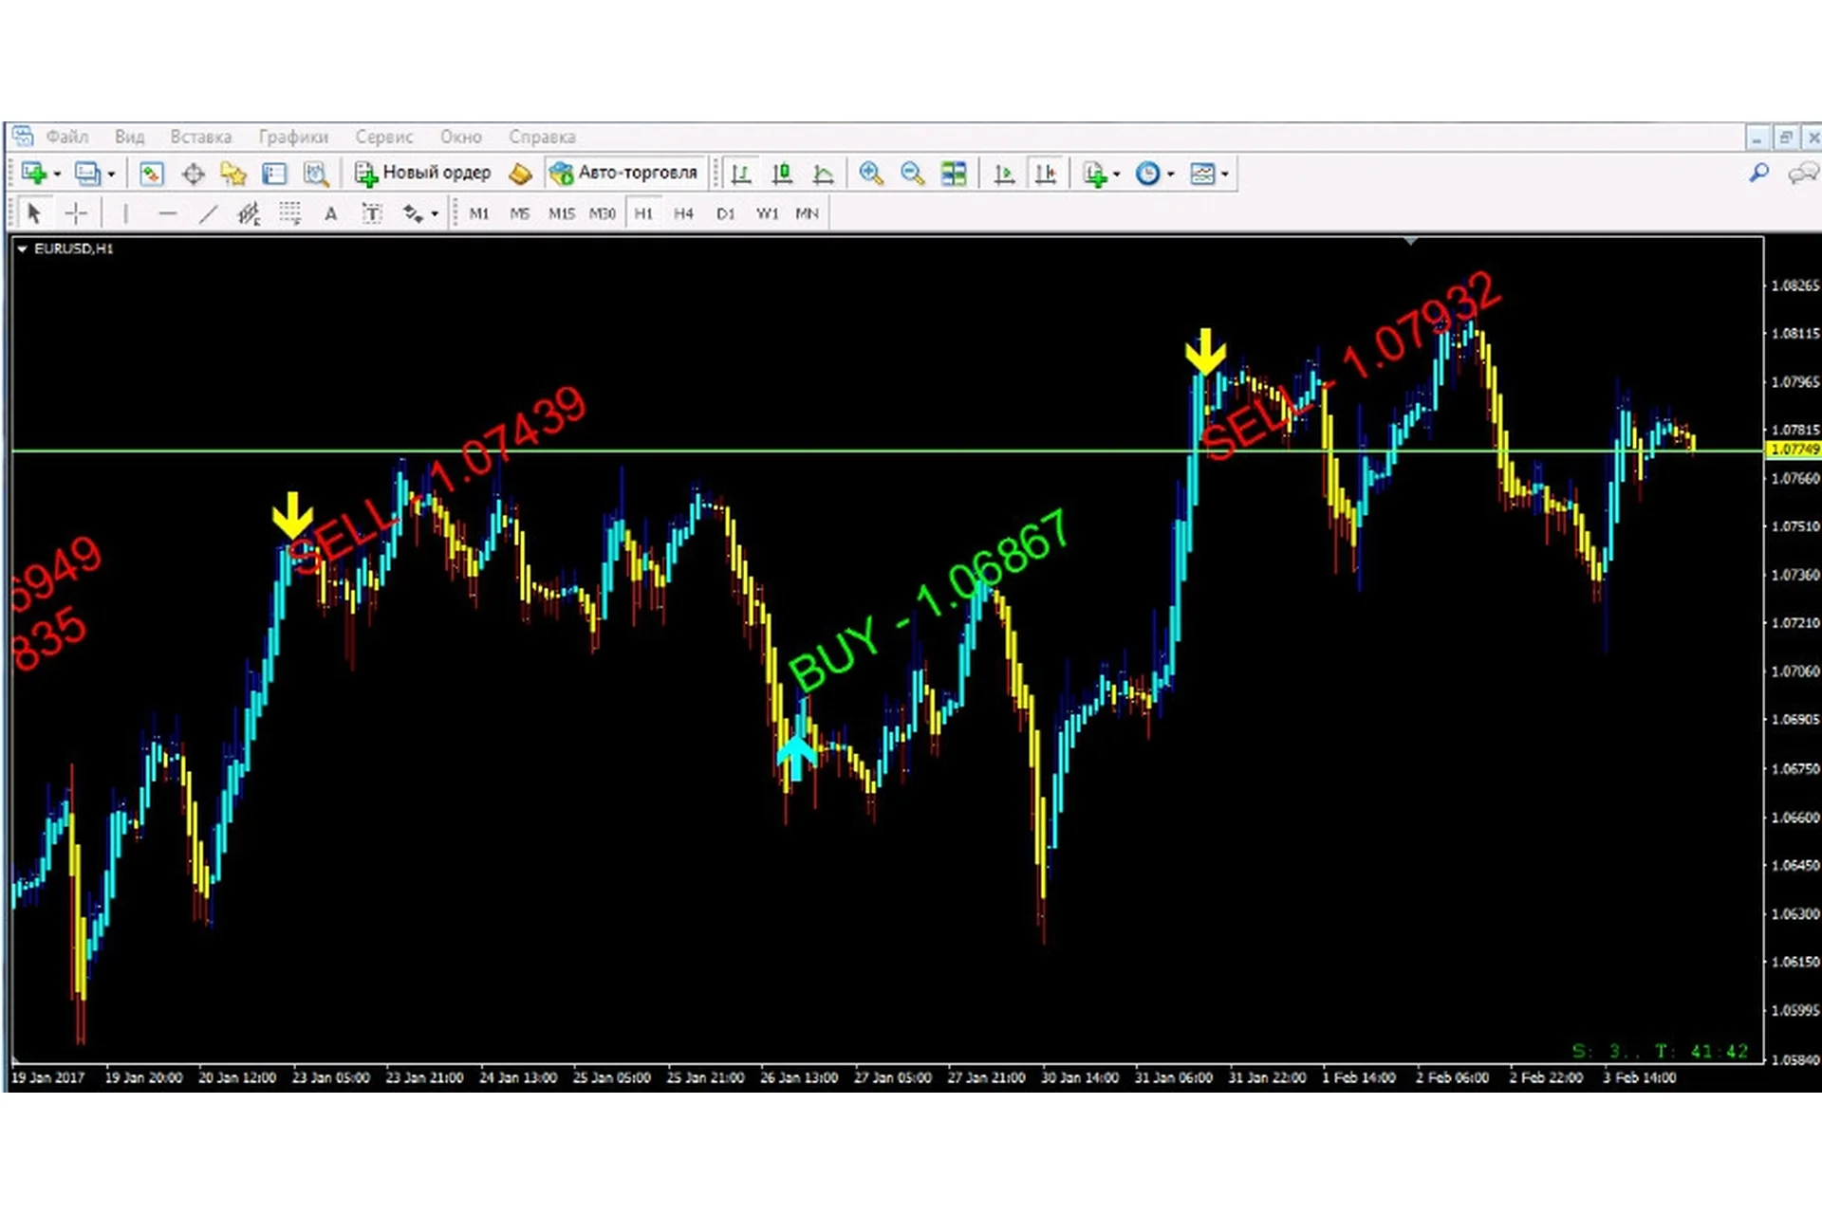This screenshot has width=1822, height=1214.
Task: Expand the indicators list dropdown
Action: point(1116,175)
